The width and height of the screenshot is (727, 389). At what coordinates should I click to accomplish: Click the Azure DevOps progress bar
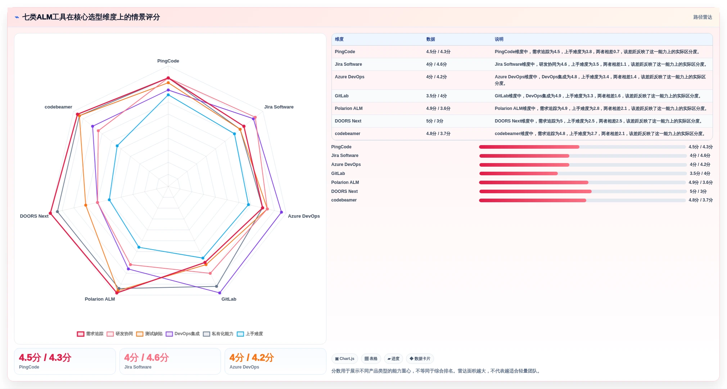point(582,165)
